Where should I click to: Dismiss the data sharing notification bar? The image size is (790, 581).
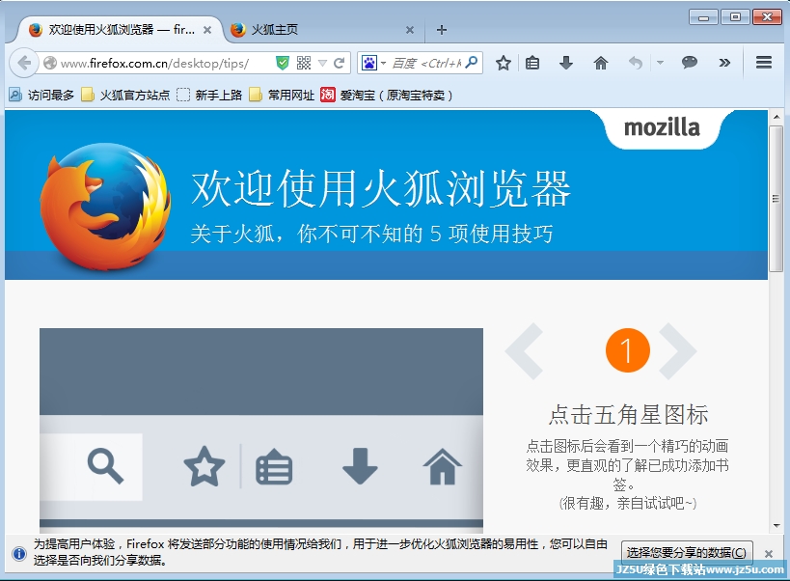(x=769, y=554)
